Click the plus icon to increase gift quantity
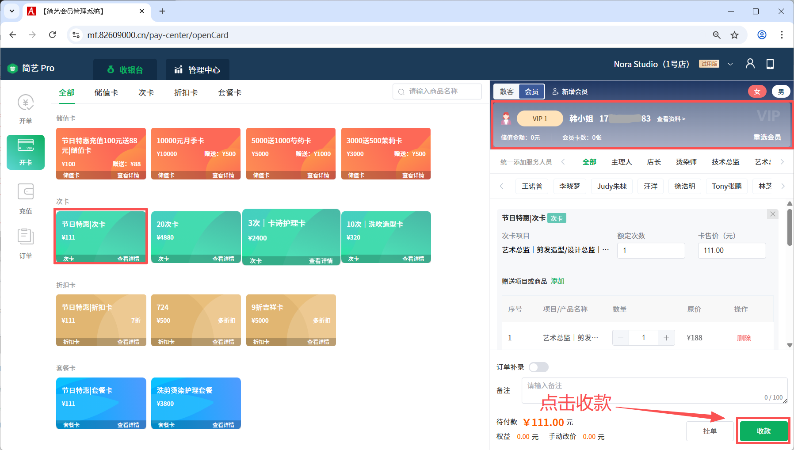 click(666, 338)
